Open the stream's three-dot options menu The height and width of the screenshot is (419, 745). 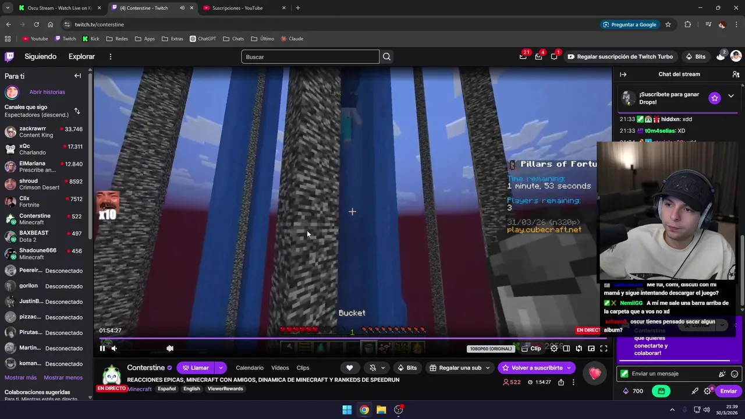pos(573,382)
